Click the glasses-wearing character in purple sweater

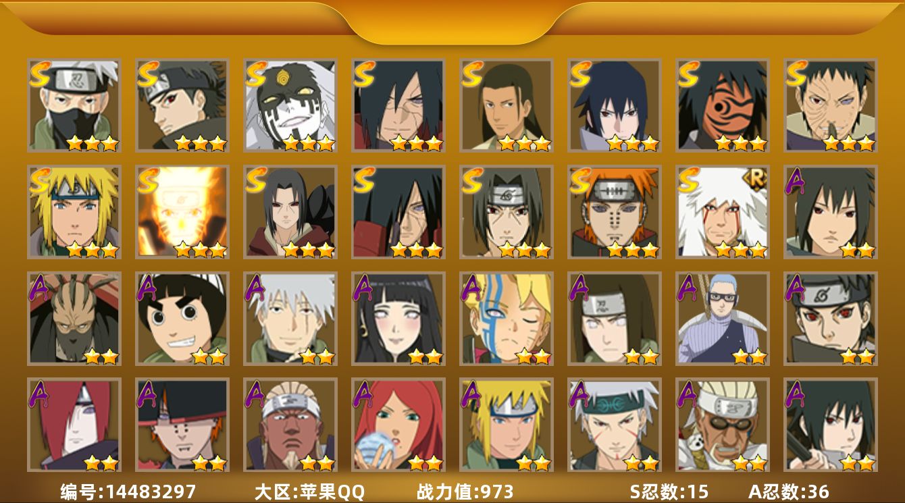click(723, 319)
